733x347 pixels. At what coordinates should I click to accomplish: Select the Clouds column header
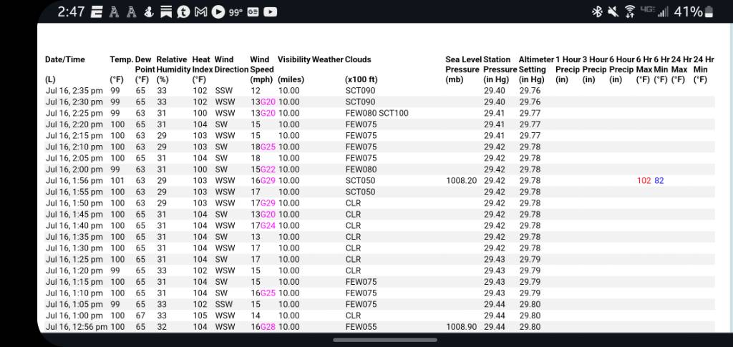pyautogui.click(x=358, y=59)
